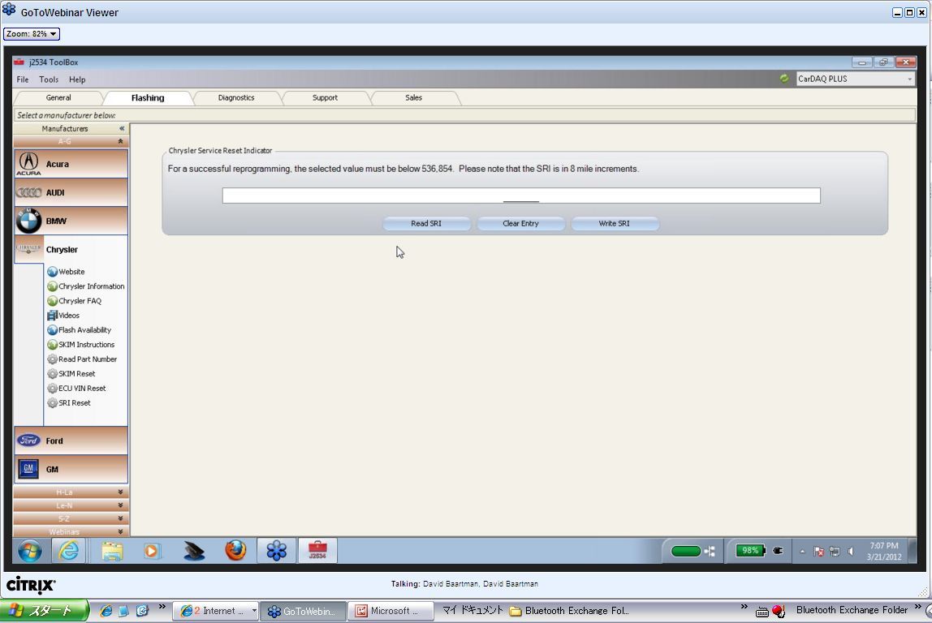Open the Flash Availability link
Screen dimensions: 932x623
pyautogui.click(x=84, y=329)
